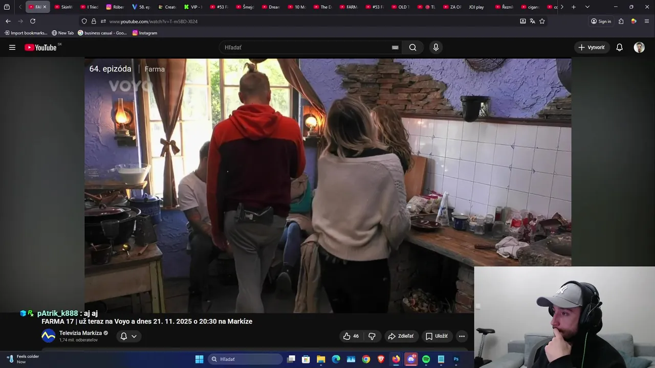Open File Explorer from the taskbar

click(321, 359)
